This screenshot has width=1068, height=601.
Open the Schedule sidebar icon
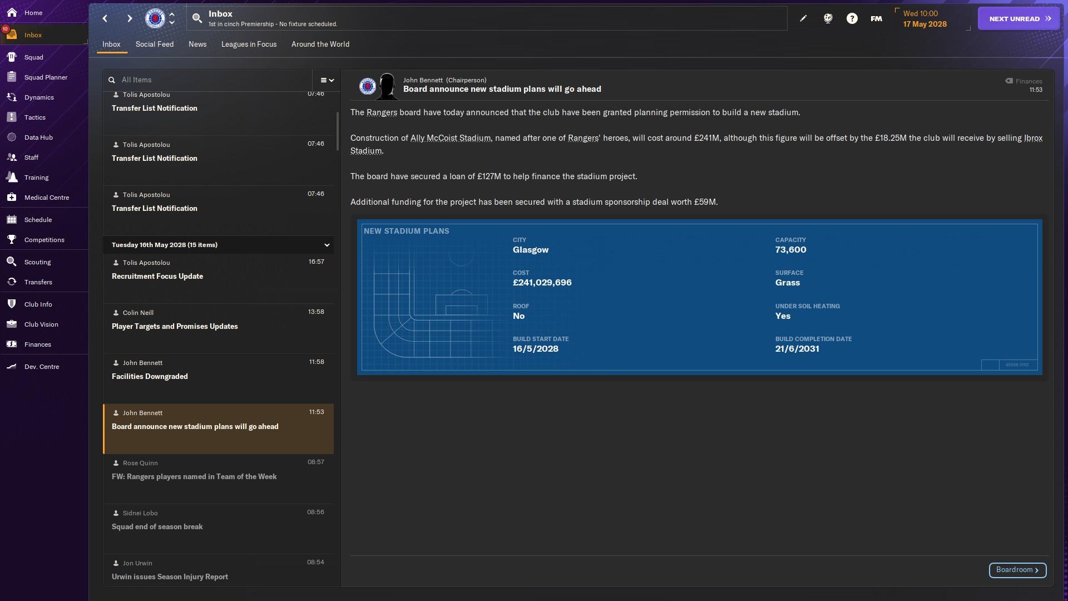pyautogui.click(x=12, y=219)
